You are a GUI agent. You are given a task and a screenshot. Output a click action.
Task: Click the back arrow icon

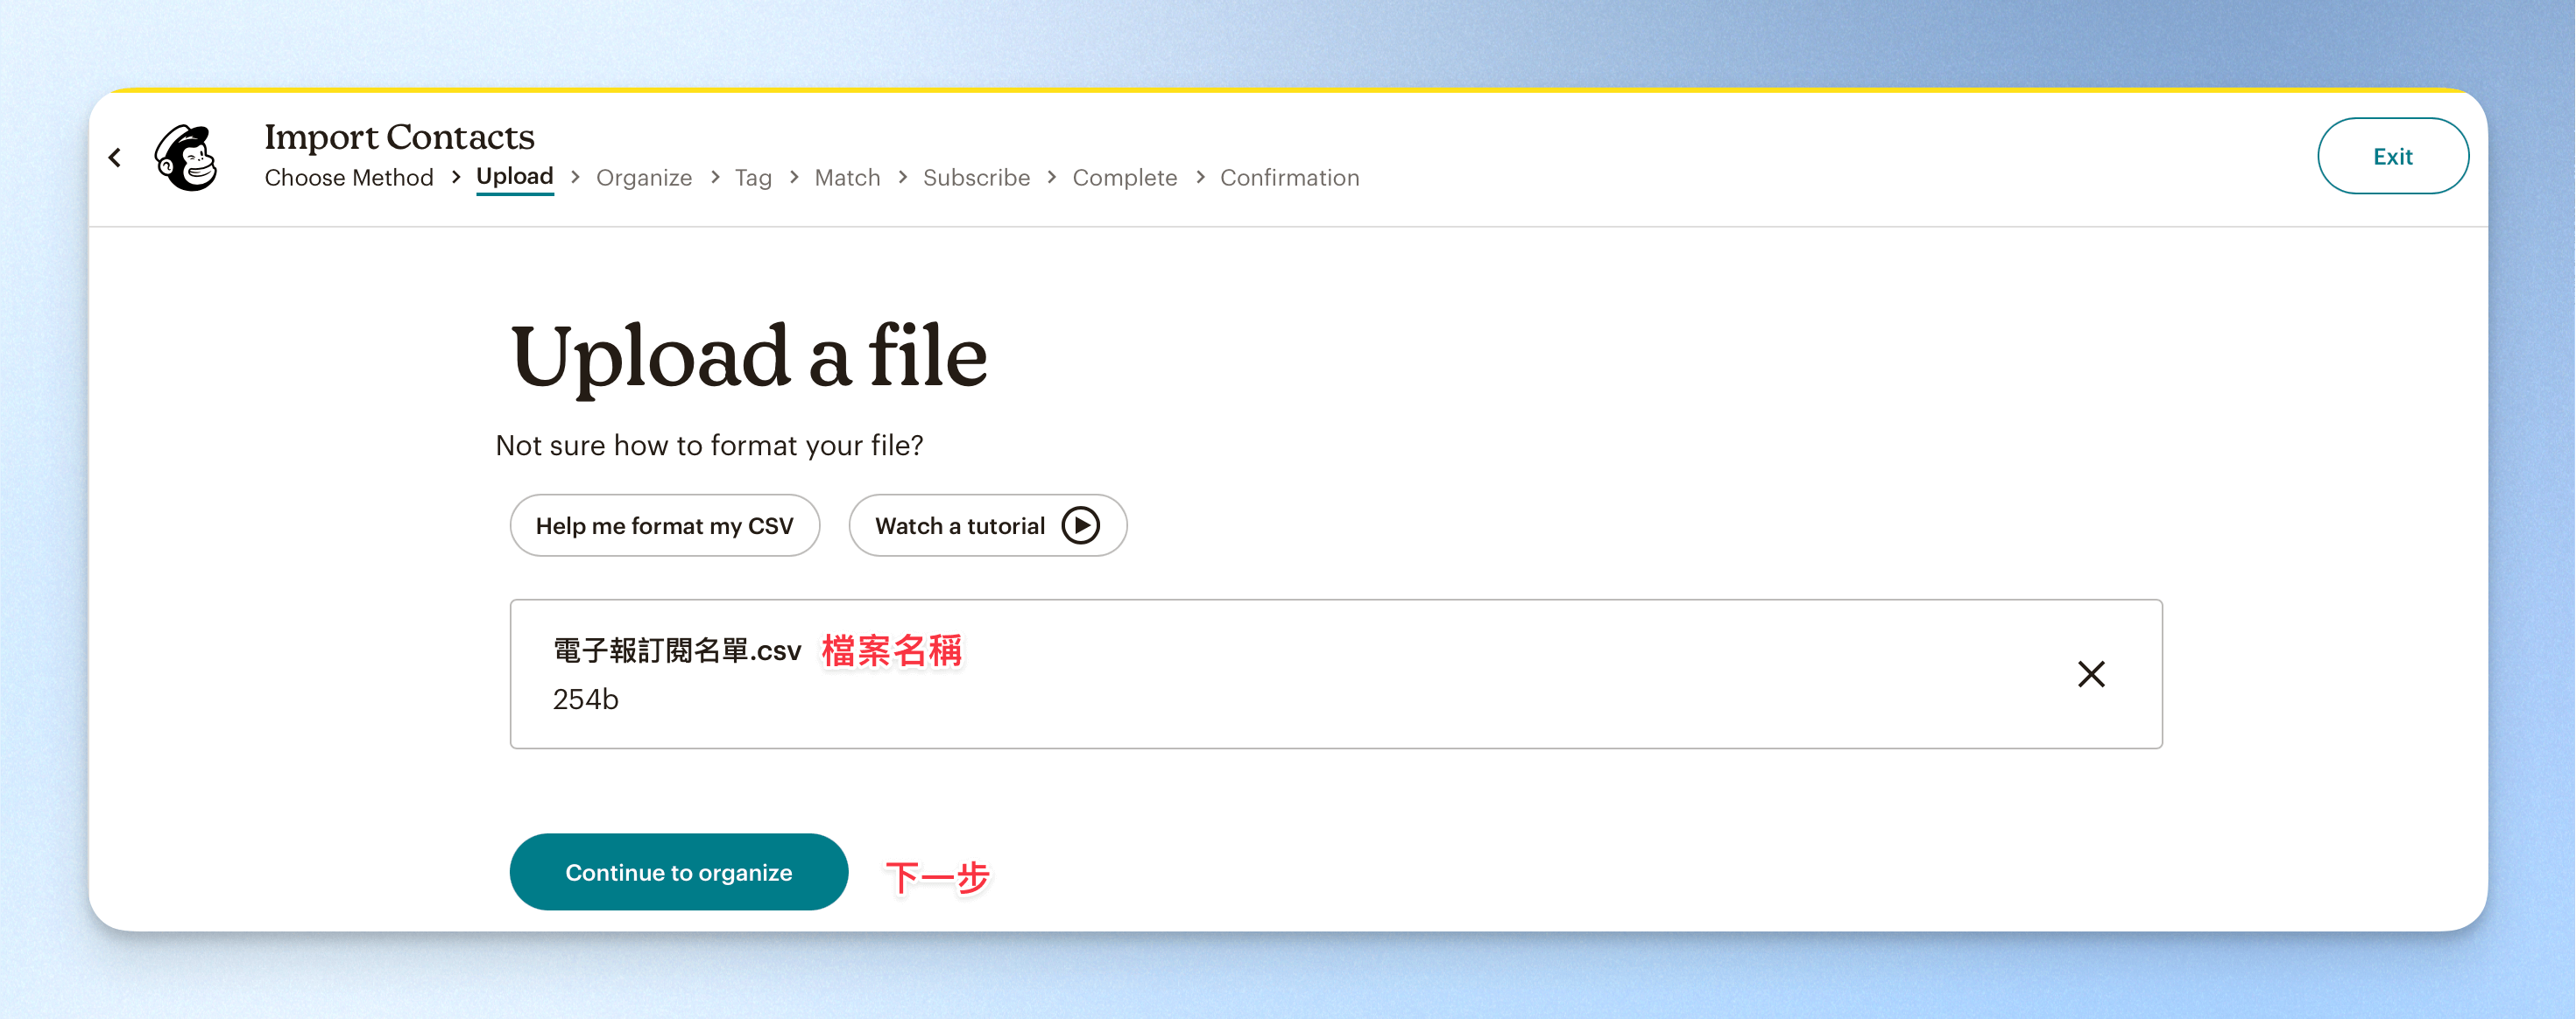coord(115,157)
